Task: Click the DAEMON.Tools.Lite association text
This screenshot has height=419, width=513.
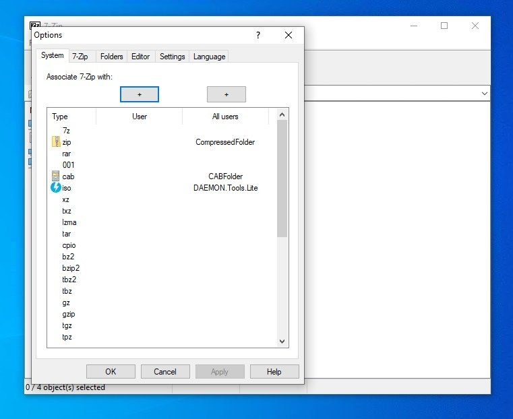Action: (x=225, y=187)
